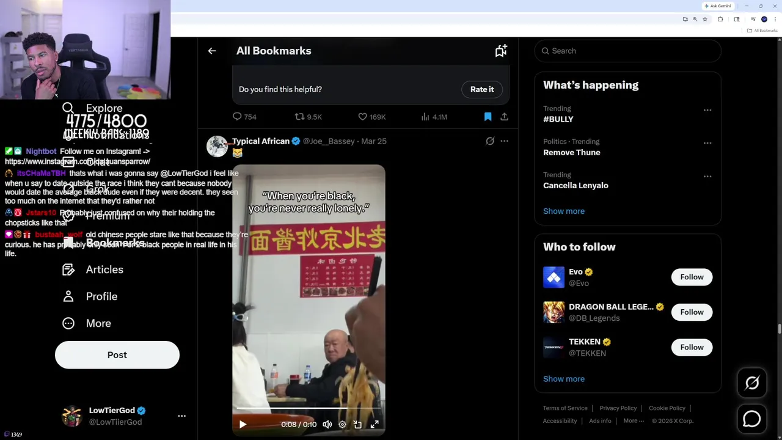The height and width of the screenshot is (440, 782).
Task: Play the paused video
Action: 243,424
